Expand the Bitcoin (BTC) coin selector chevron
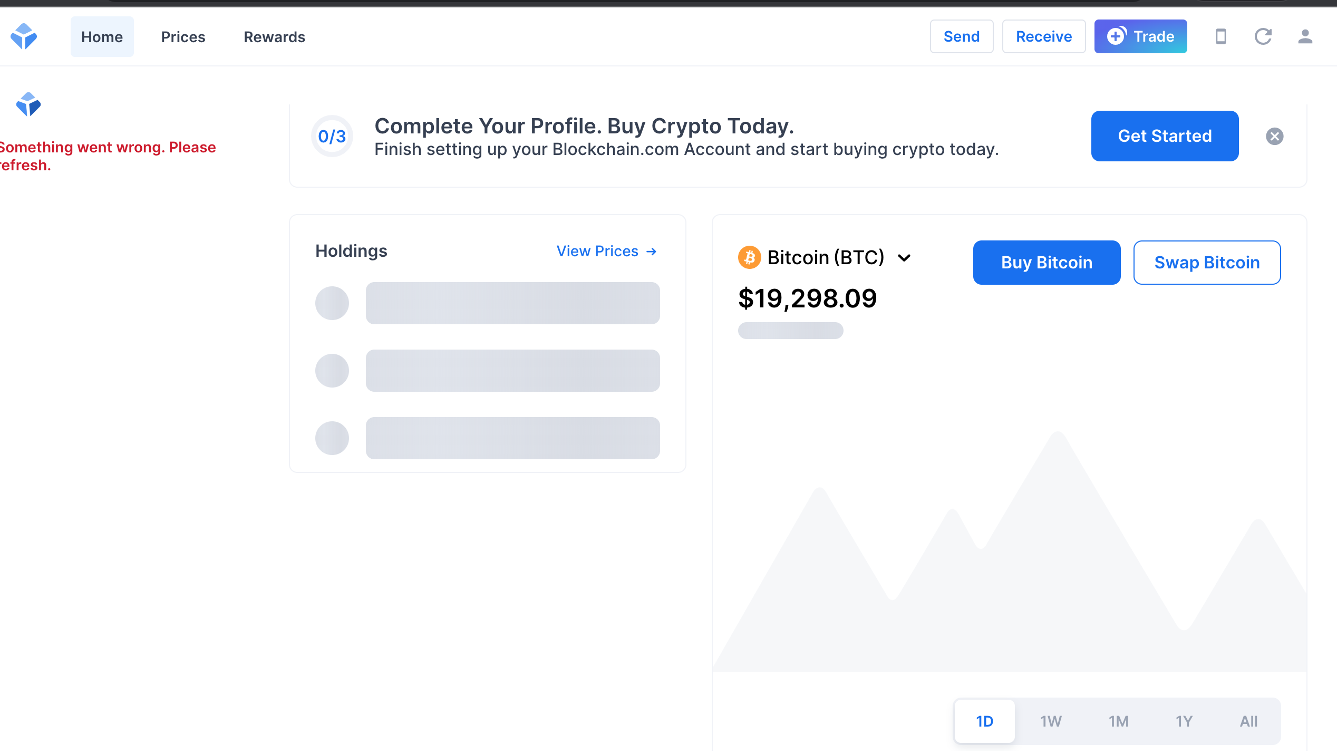1337x754 pixels. pyautogui.click(x=904, y=258)
